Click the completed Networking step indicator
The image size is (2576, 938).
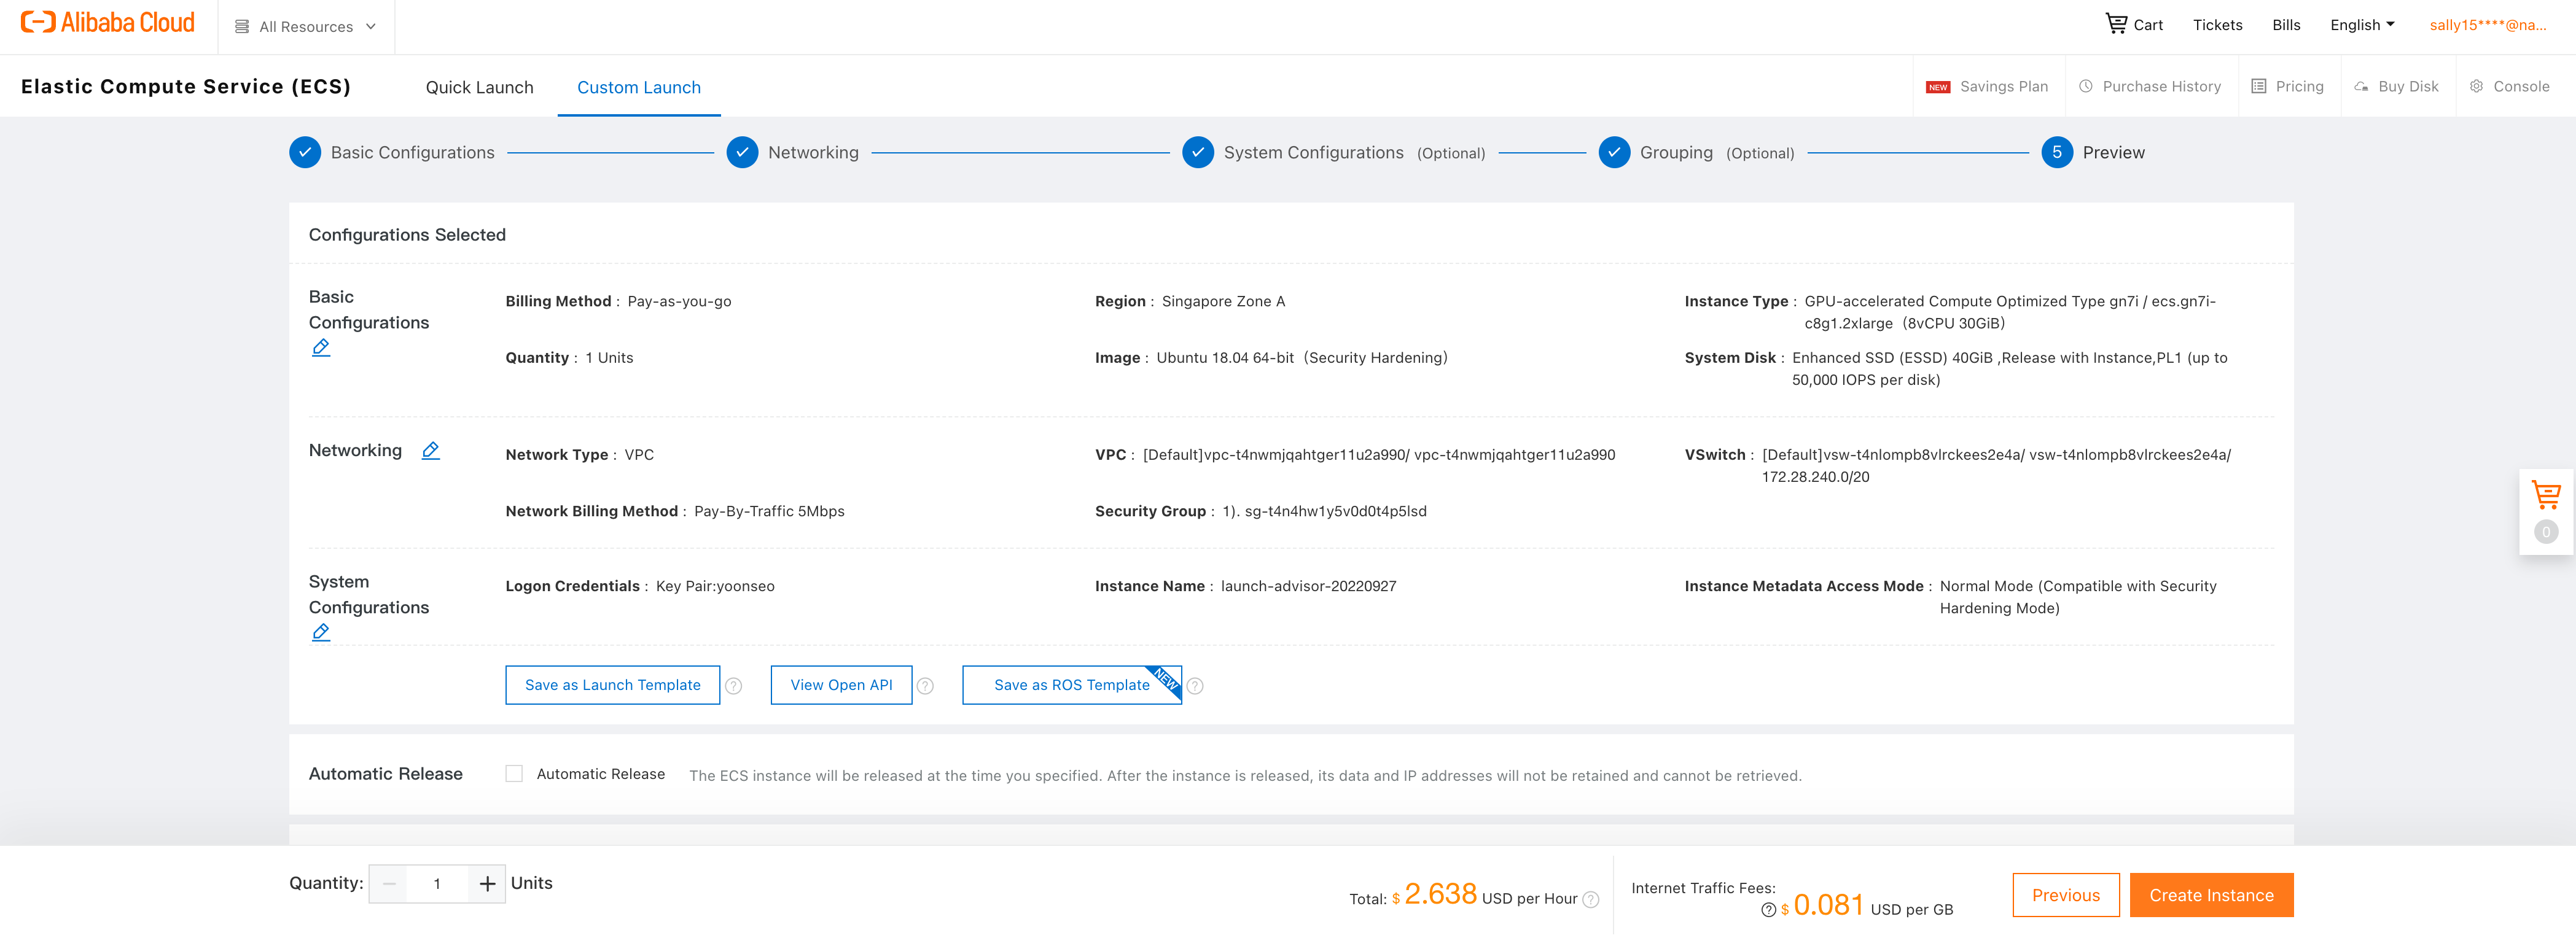742,152
